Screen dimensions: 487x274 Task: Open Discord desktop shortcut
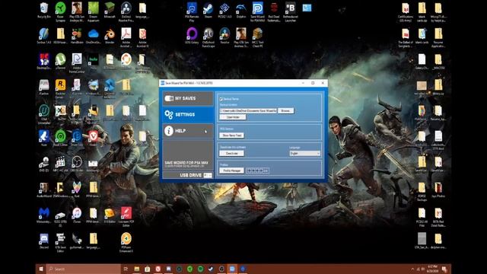pos(44,241)
